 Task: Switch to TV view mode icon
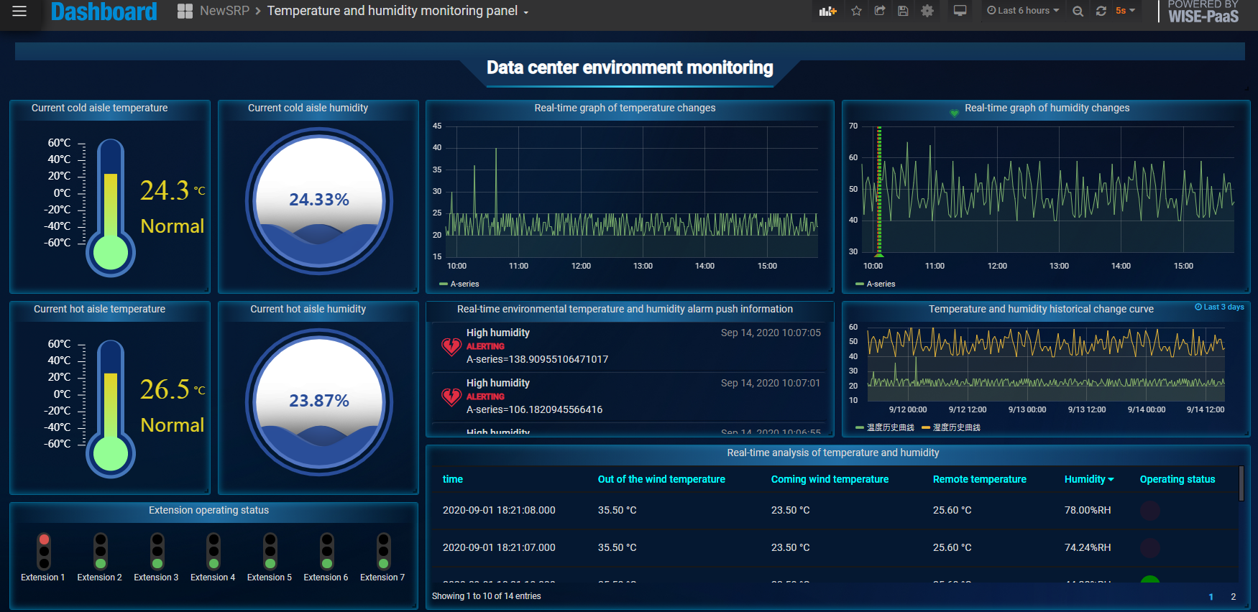pyautogui.click(x=960, y=11)
